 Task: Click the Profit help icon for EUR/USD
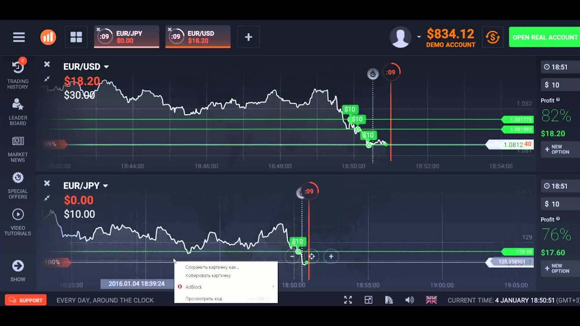[x=558, y=100]
